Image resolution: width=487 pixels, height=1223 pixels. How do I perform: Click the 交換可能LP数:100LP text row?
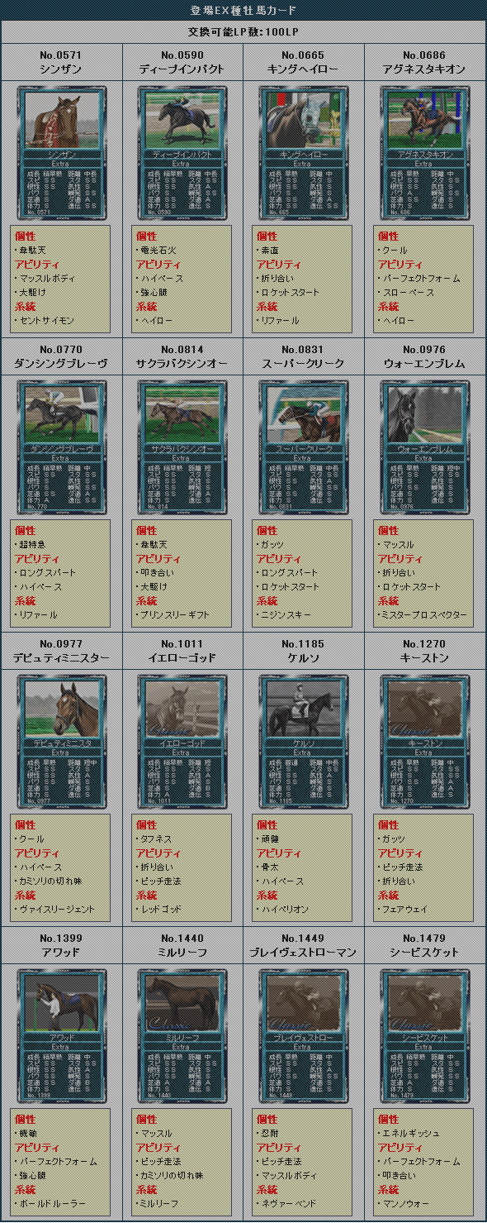243,32
